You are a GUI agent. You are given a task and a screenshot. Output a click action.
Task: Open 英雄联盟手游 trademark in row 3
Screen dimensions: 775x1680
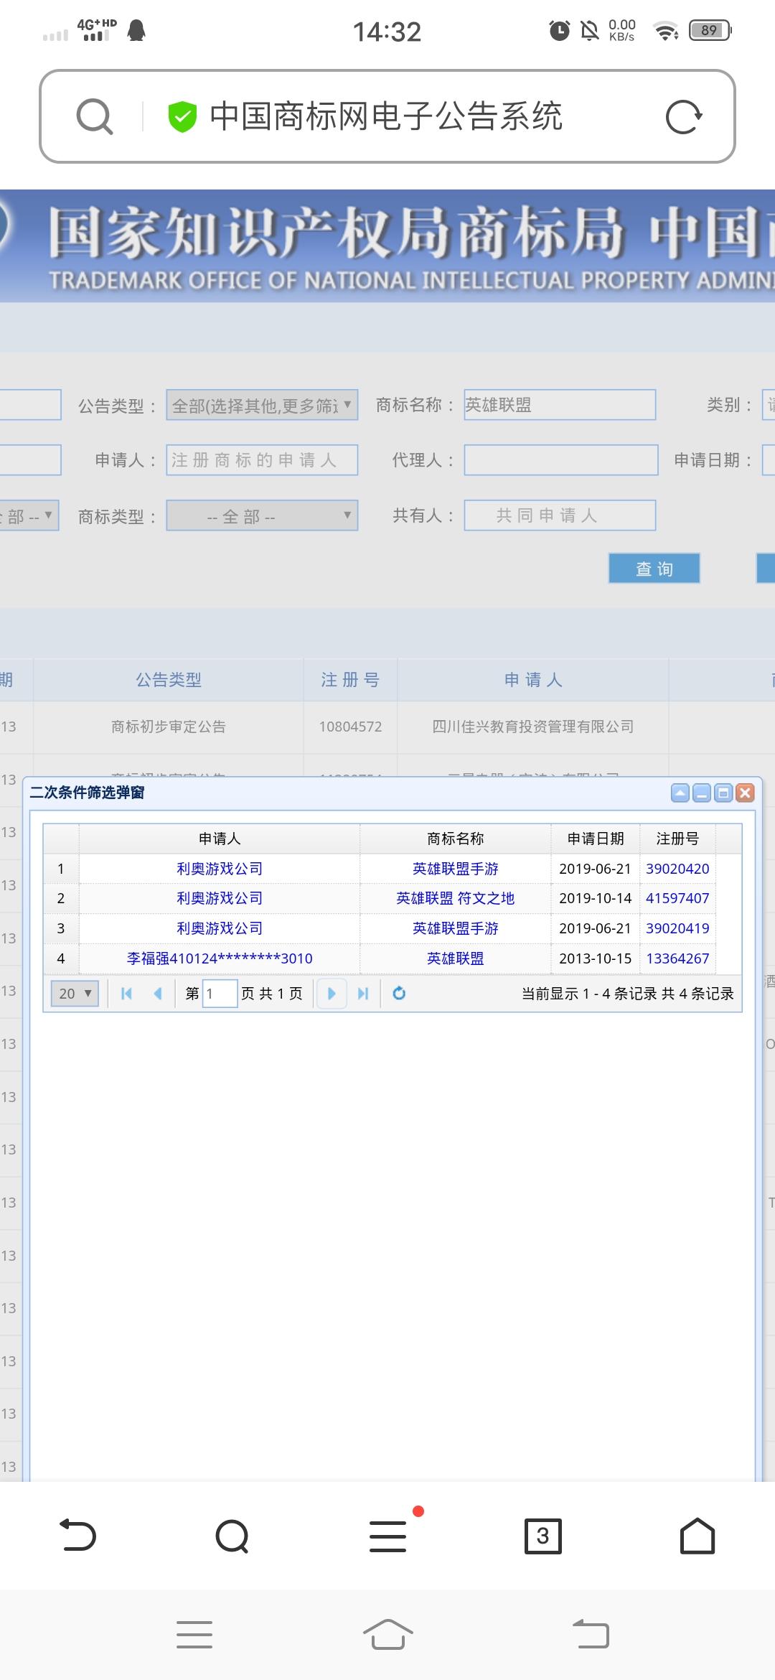[456, 928]
